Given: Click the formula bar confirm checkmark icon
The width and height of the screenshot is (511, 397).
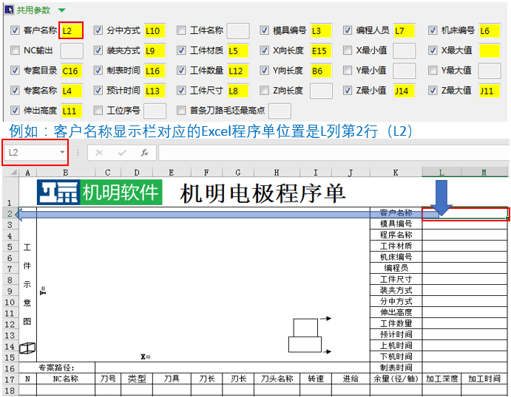Looking at the screenshot, I should 122,153.
